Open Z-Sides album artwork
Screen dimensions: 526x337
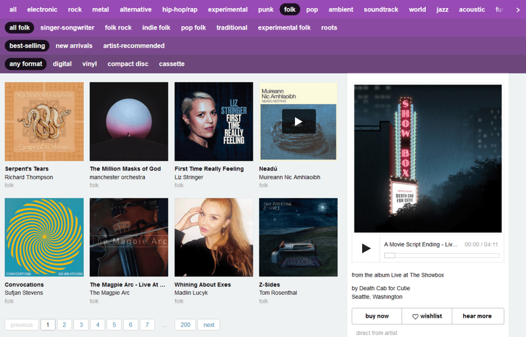[298, 237]
